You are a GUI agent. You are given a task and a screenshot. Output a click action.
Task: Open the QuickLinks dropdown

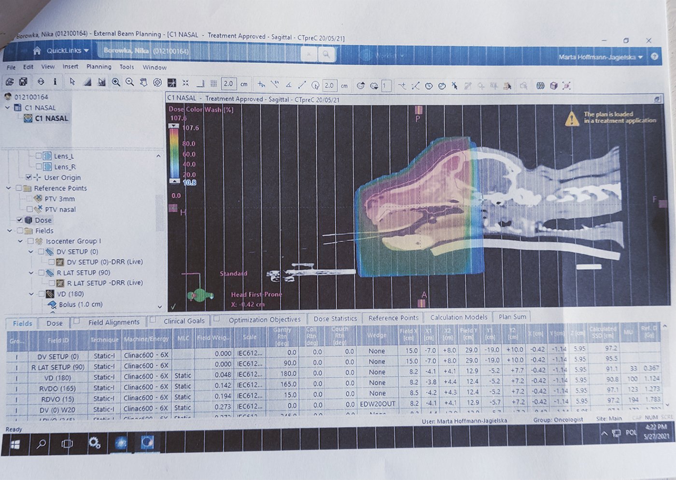68,51
